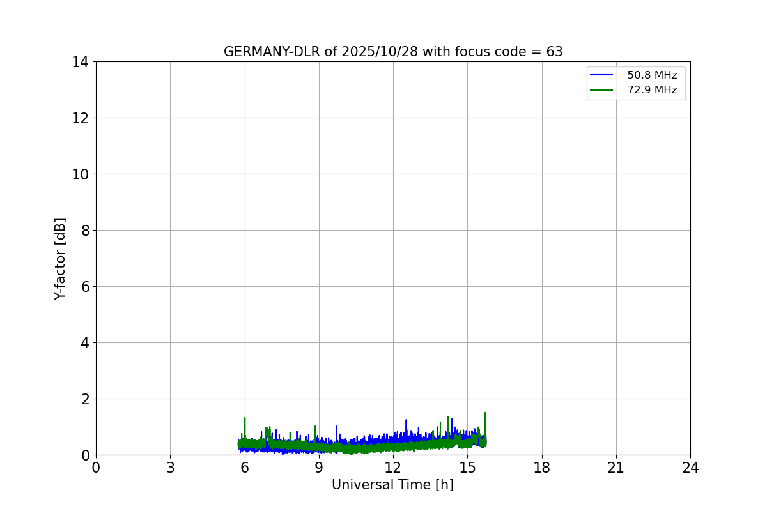The height and width of the screenshot is (511, 767).
Task: Select the '50.8 MHz' legend label
Action: [652, 75]
